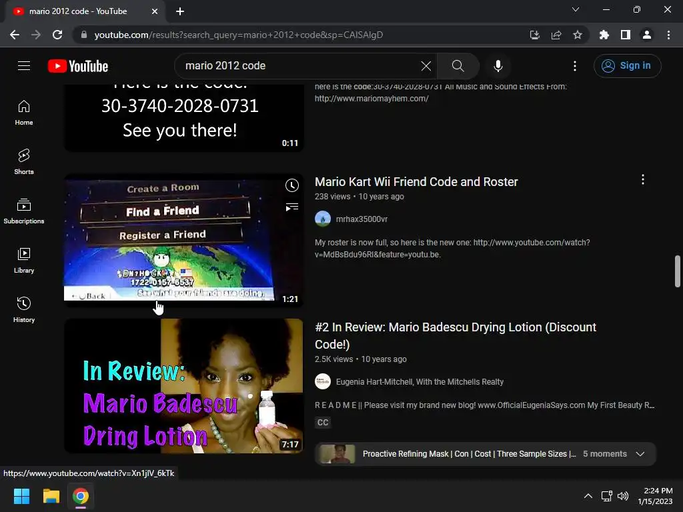Open the Chrome profile icon
The image size is (683, 512).
pos(647,35)
